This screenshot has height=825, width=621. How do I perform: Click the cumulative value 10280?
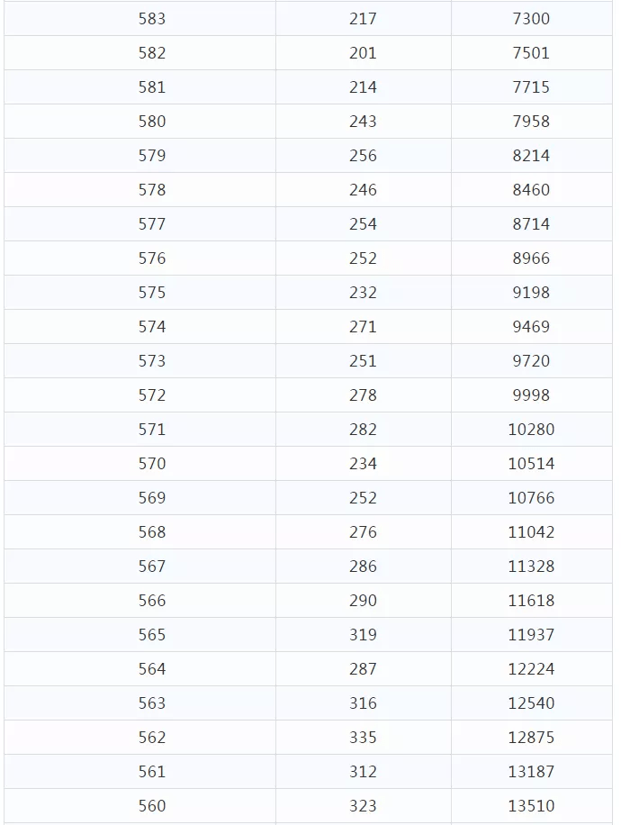[531, 430]
